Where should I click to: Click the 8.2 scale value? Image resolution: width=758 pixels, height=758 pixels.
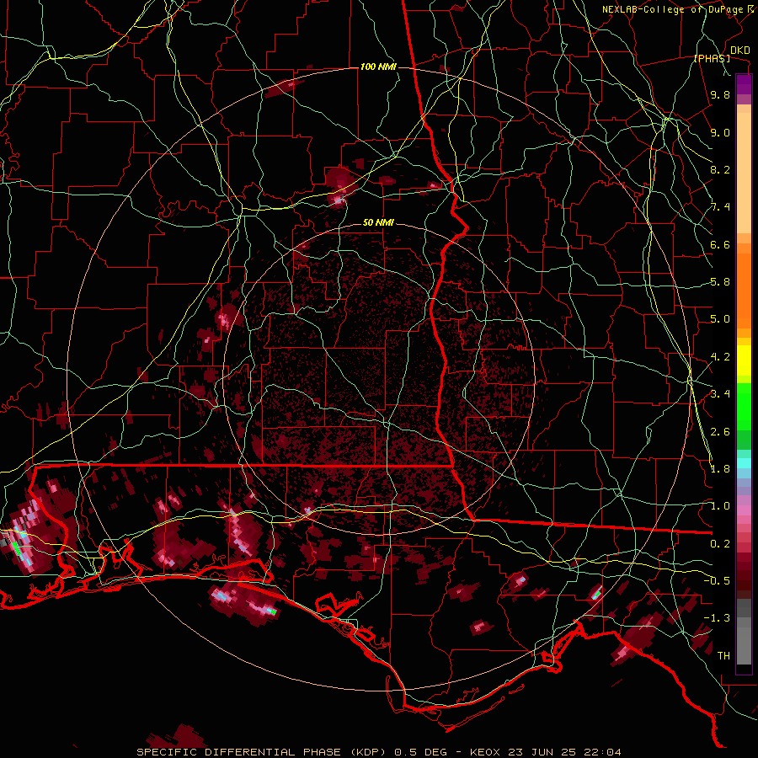click(720, 170)
